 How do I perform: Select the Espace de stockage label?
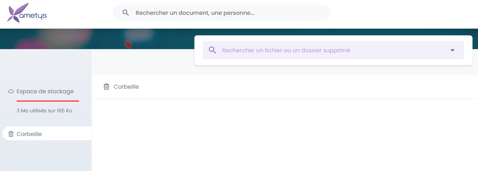(45, 92)
